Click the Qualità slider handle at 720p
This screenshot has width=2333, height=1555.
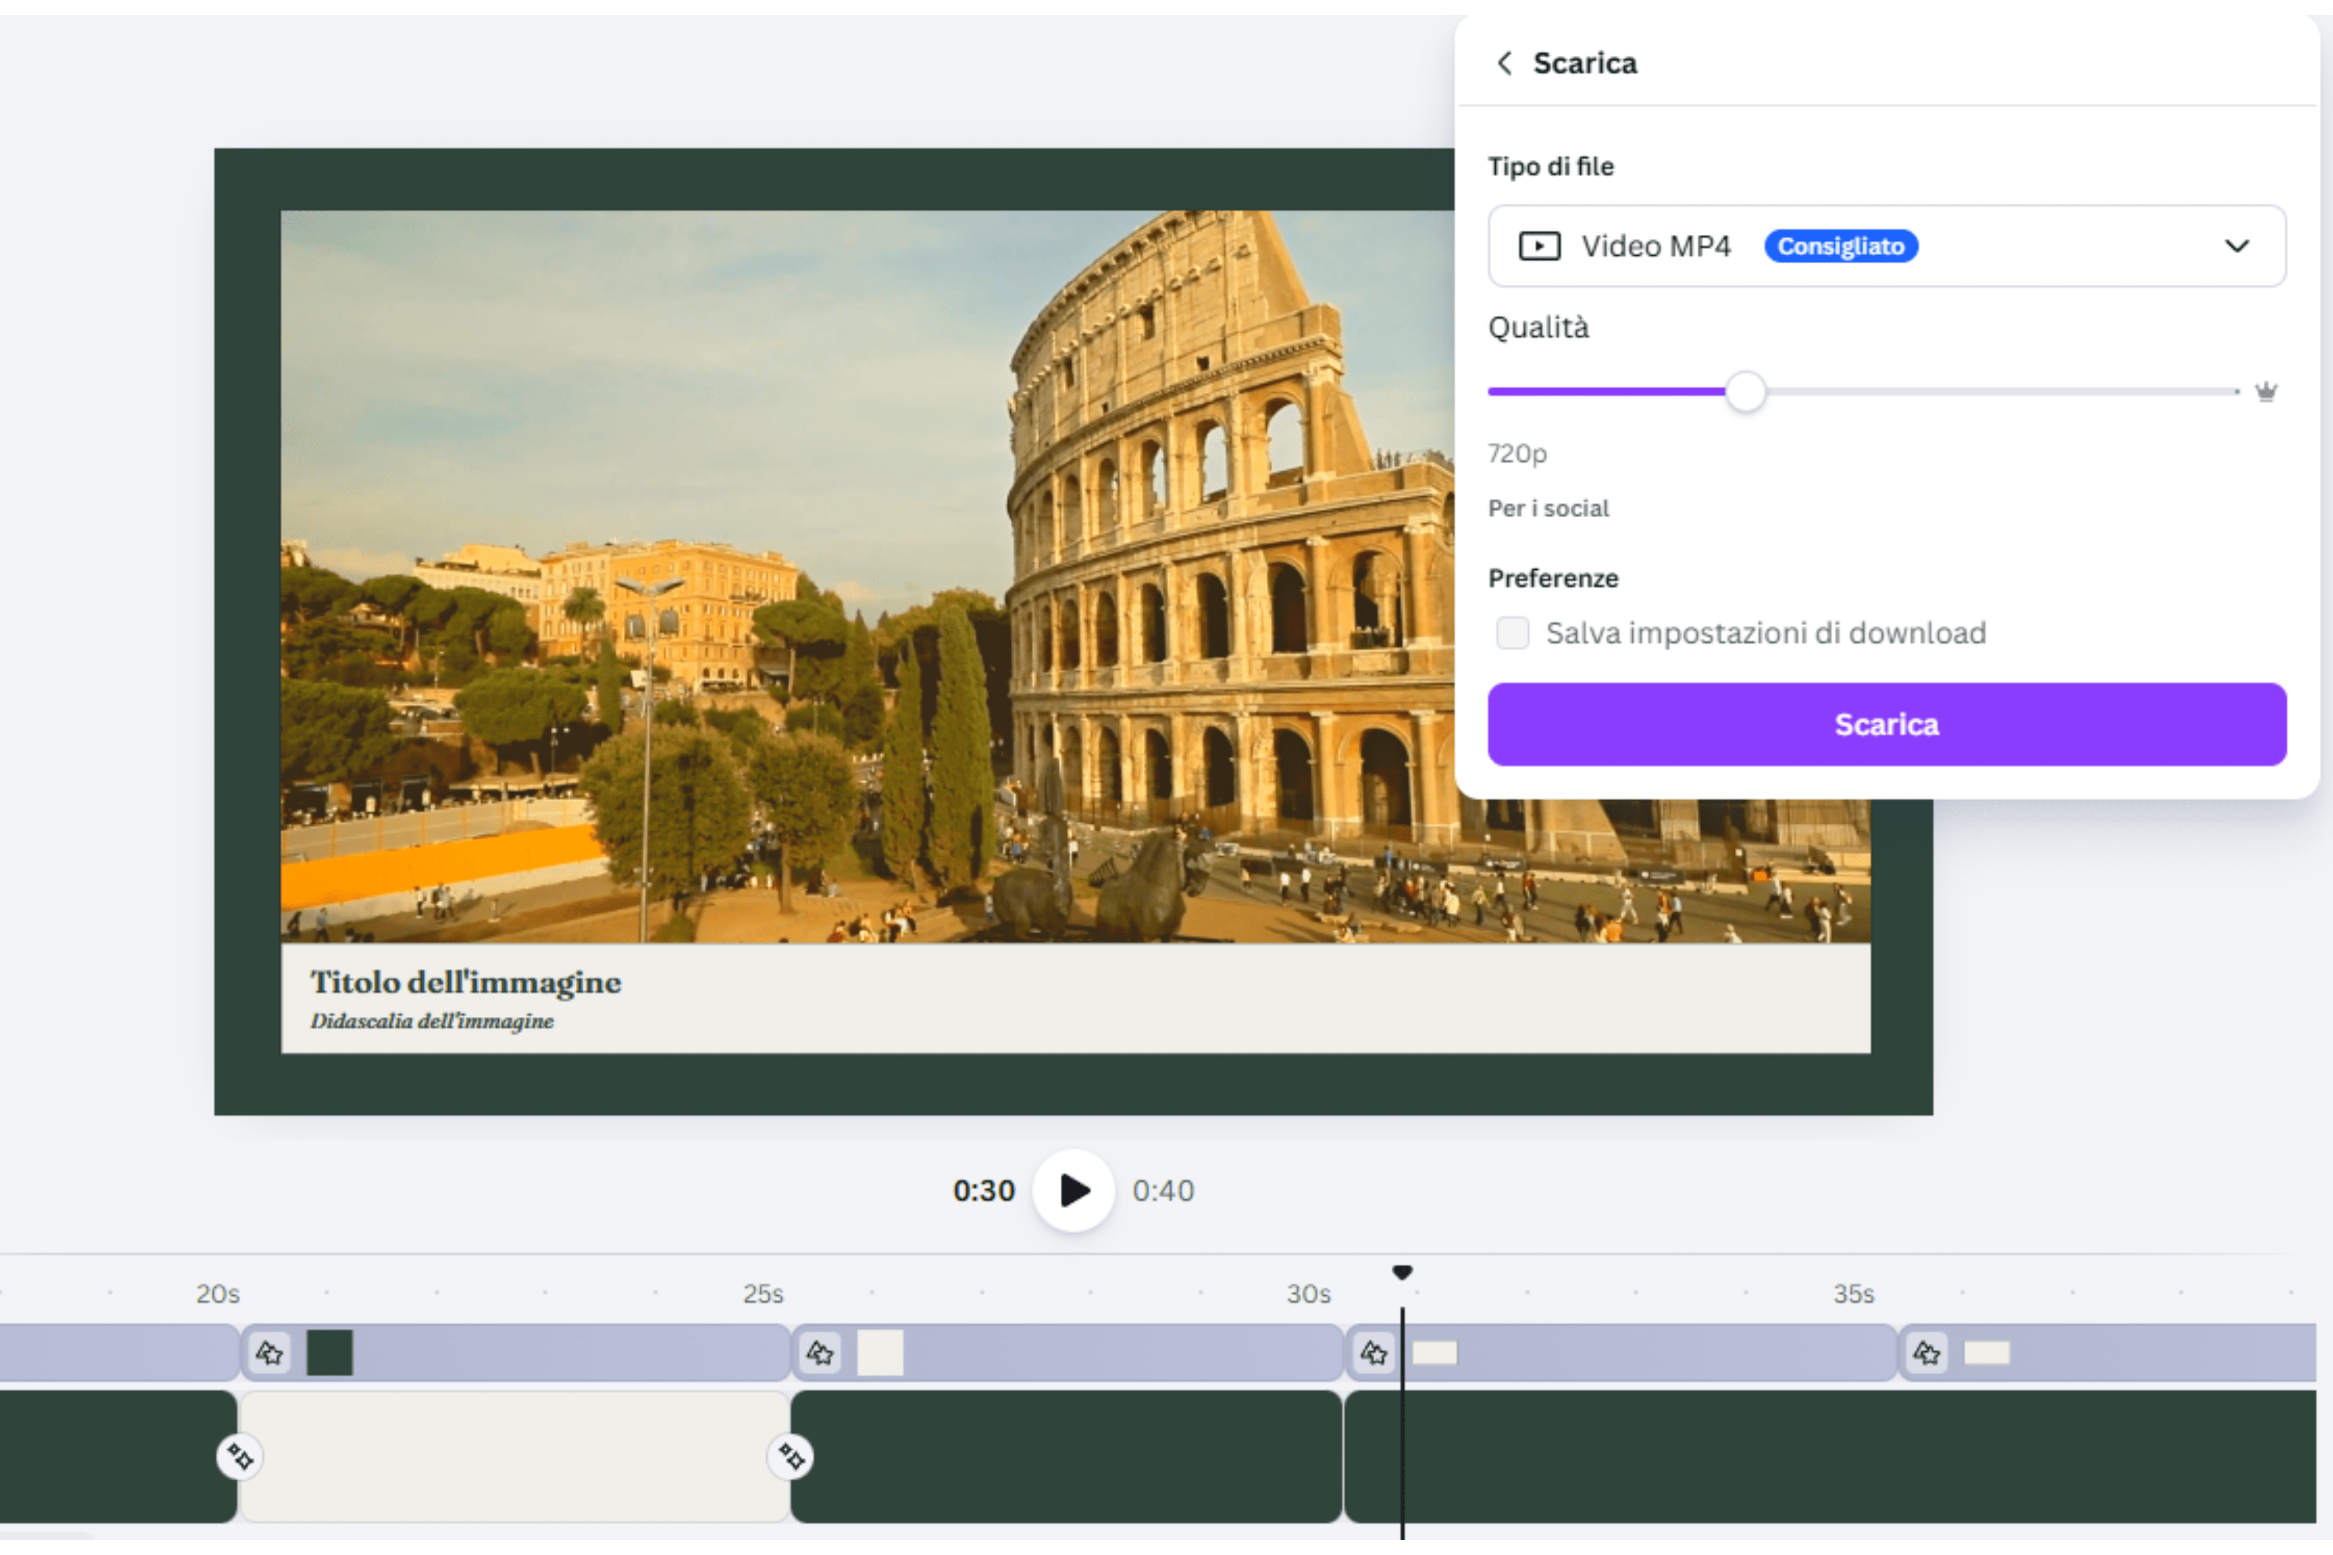(x=1745, y=392)
